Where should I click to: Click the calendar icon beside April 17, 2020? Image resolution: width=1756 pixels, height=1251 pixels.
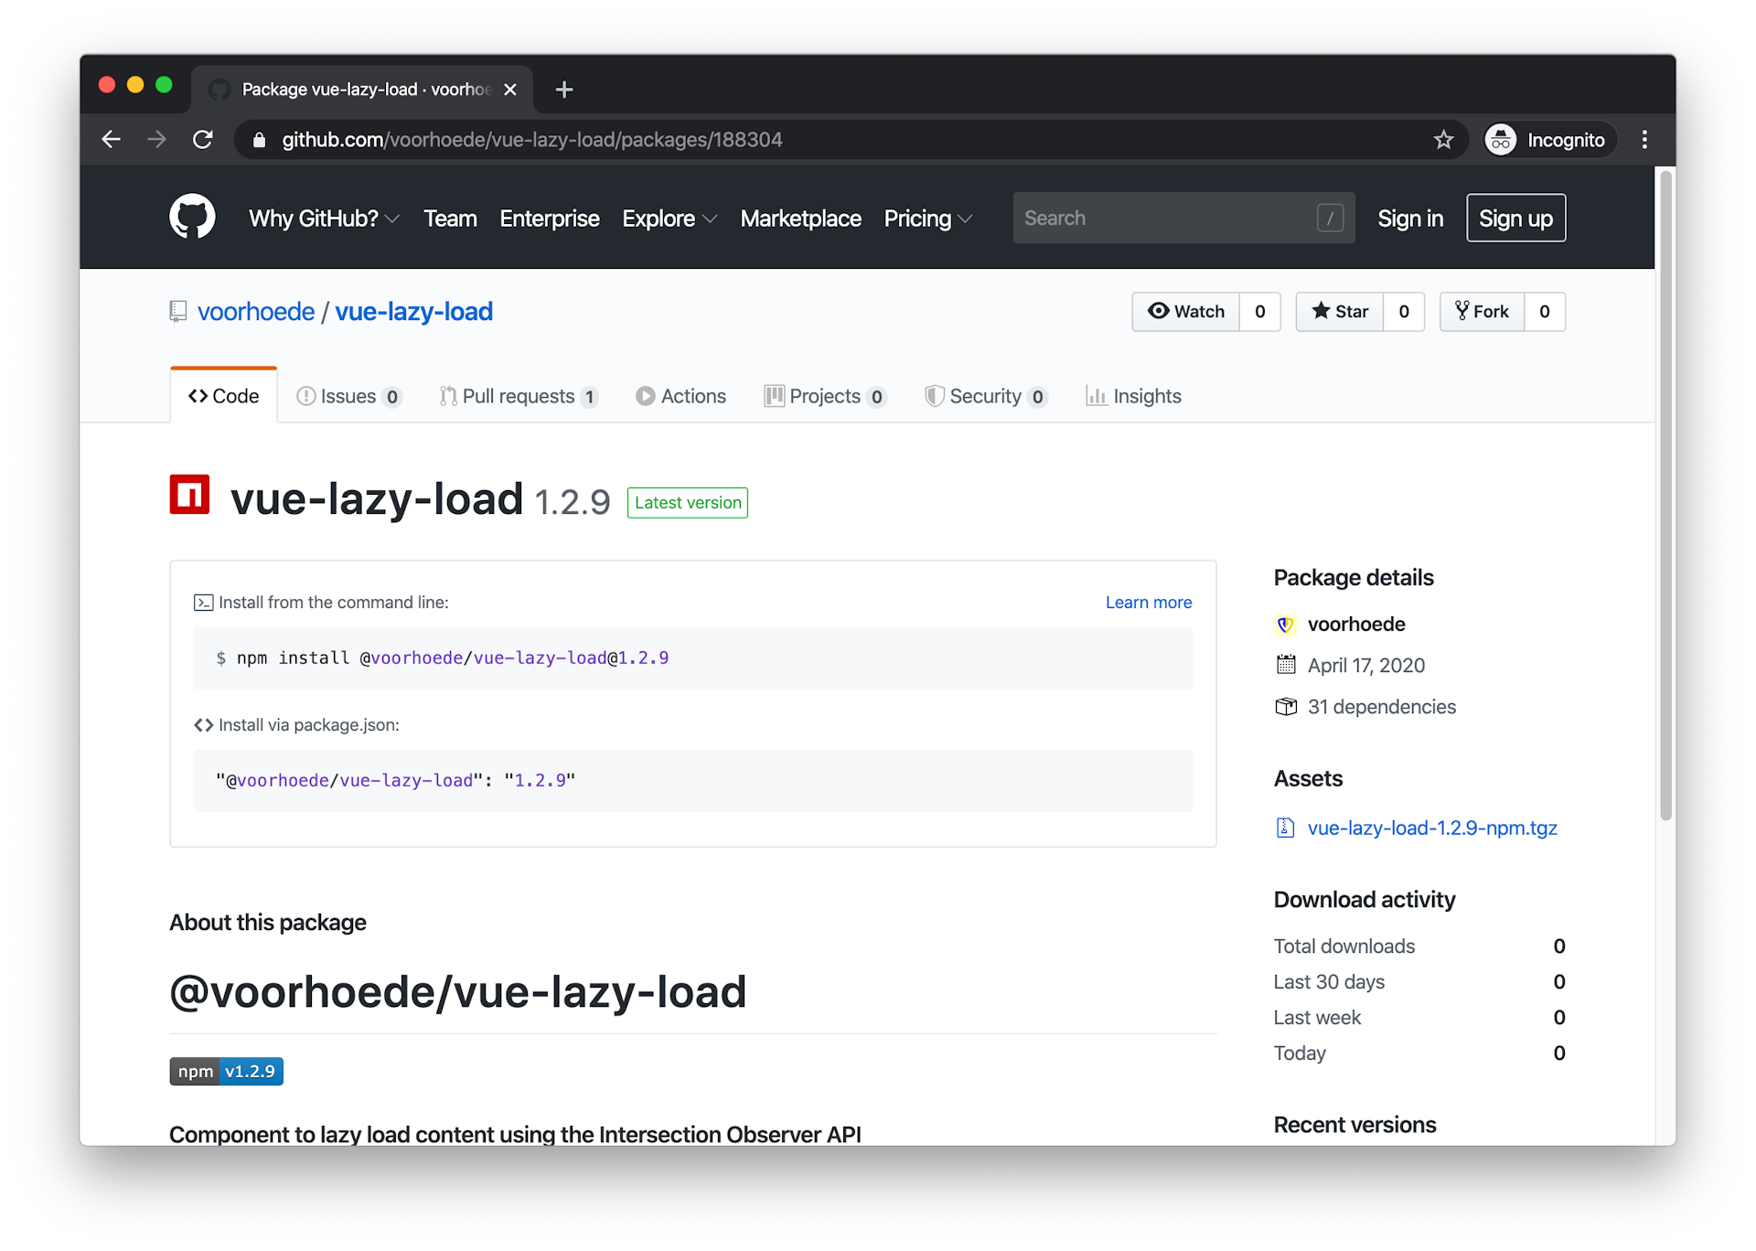tap(1285, 665)
